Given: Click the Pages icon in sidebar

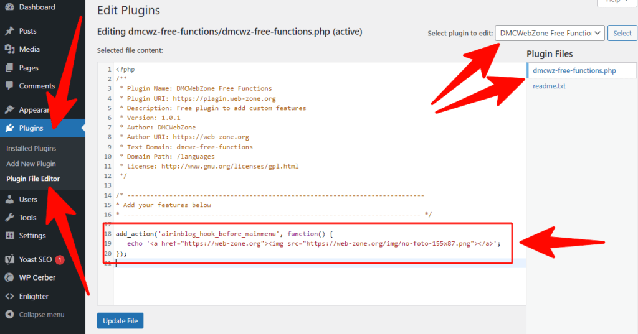Looking at the screenshot, I should click(x=10, y=67).
